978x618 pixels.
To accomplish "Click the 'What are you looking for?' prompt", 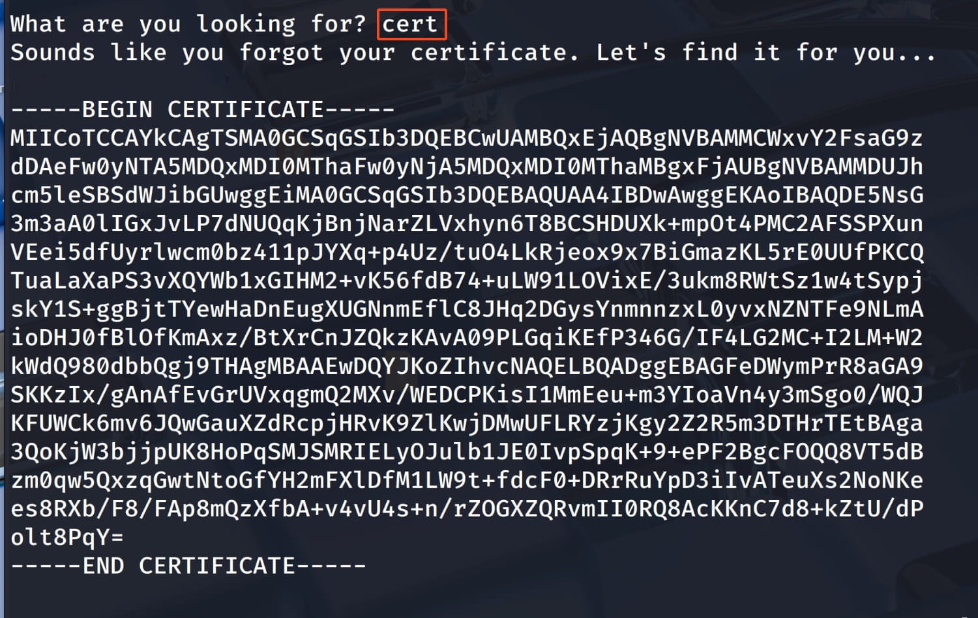I will tap(188, 24).
